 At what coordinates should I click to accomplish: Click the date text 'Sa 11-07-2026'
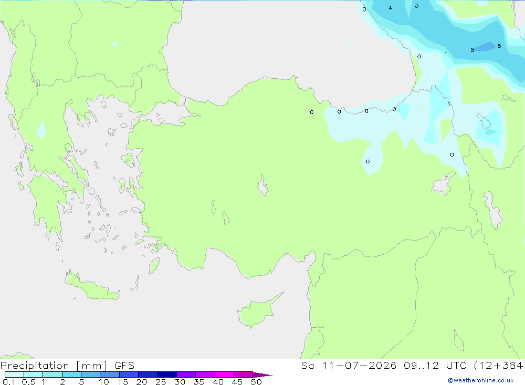349,366
